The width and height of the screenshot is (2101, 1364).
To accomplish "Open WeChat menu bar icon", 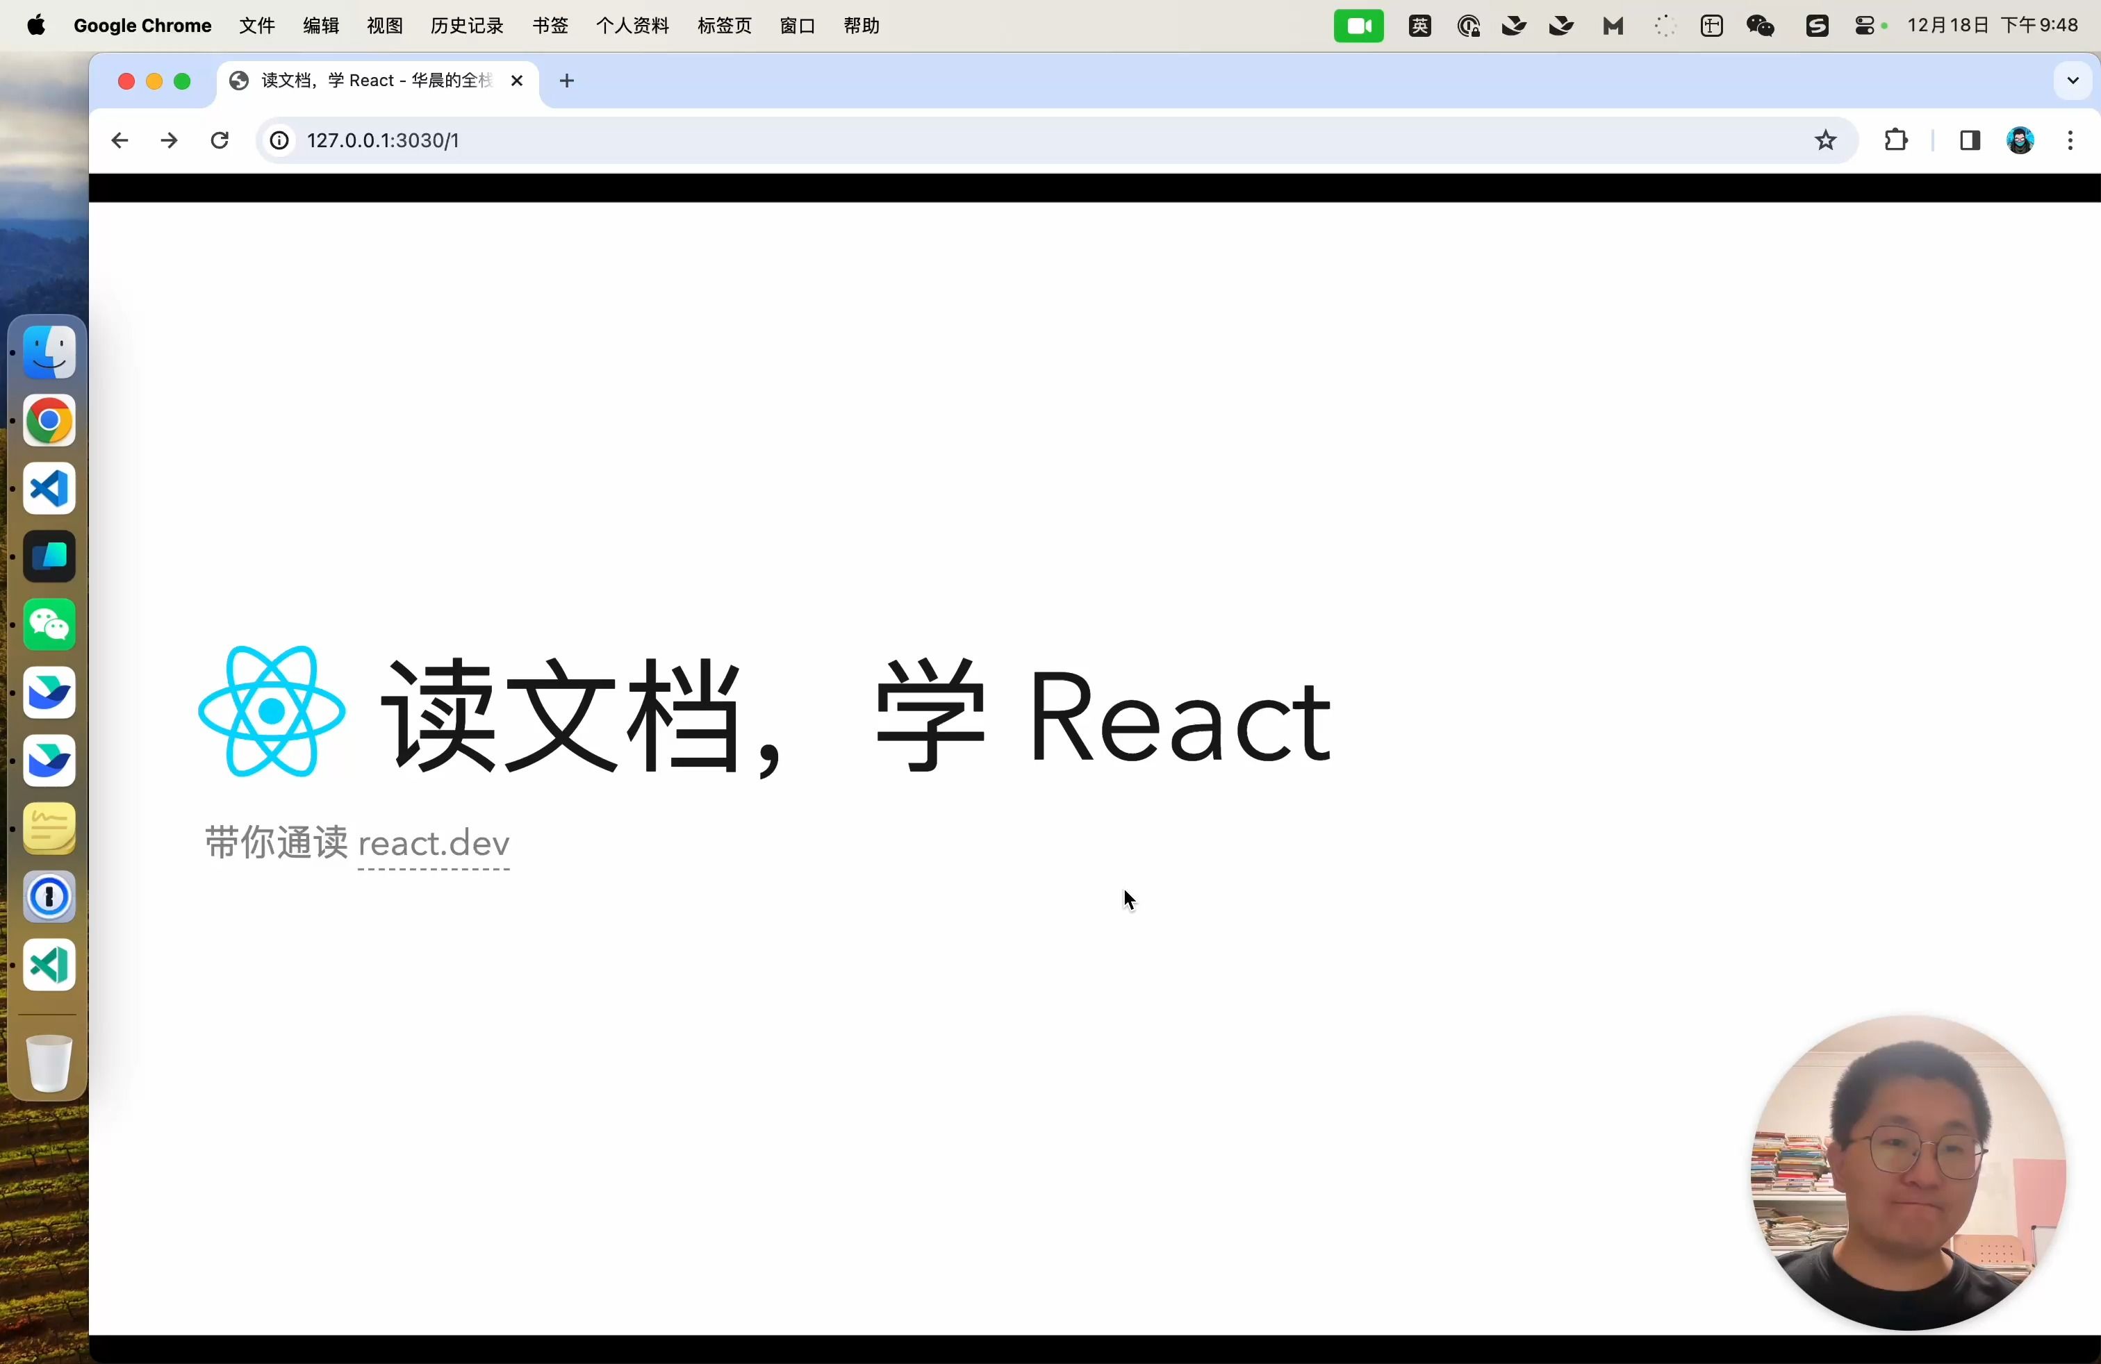I will pyautogui.click(x=1761, y=26).
